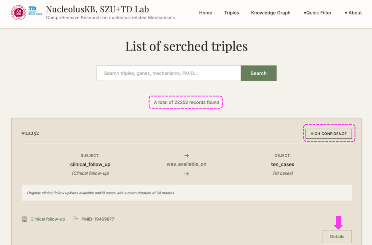Open the Knowledge Graph view
This screenshot has height=245, width=372.
coord(271,13)
